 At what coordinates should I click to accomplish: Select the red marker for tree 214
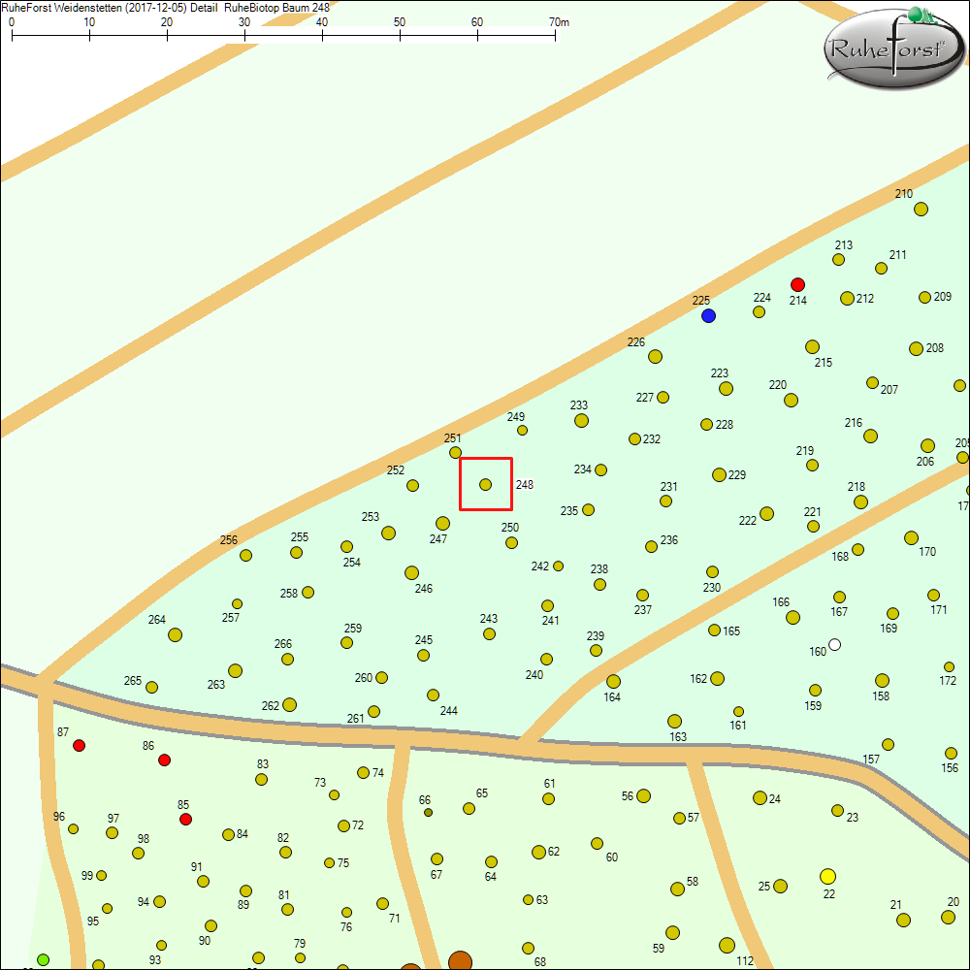pyautogui.click(x=798, y=285)
